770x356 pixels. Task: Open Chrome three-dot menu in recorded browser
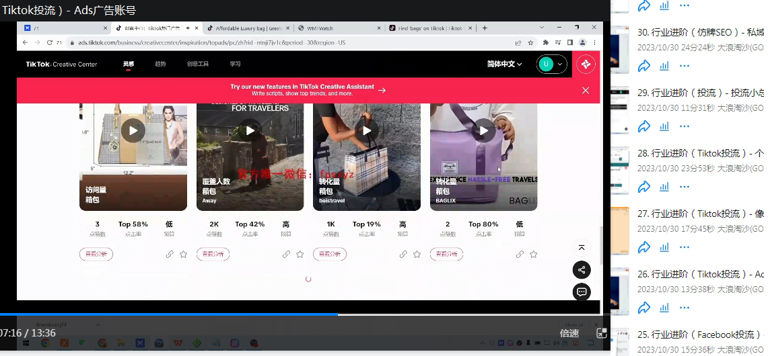click(595, 43)
